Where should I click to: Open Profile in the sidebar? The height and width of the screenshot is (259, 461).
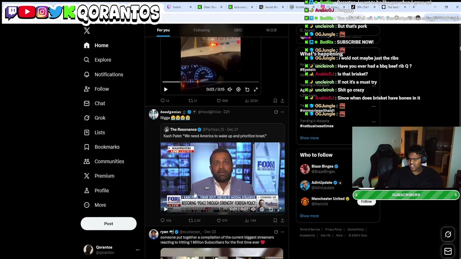(96, 191)
